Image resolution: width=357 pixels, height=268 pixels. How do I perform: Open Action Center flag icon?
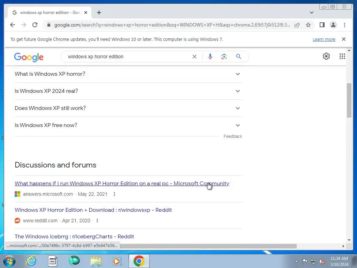(305, 261)
